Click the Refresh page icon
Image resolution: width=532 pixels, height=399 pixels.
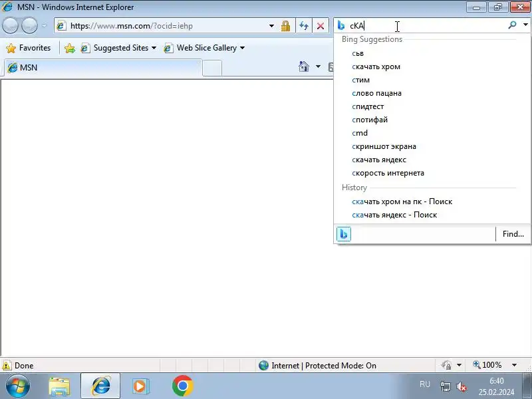point(304,26)
